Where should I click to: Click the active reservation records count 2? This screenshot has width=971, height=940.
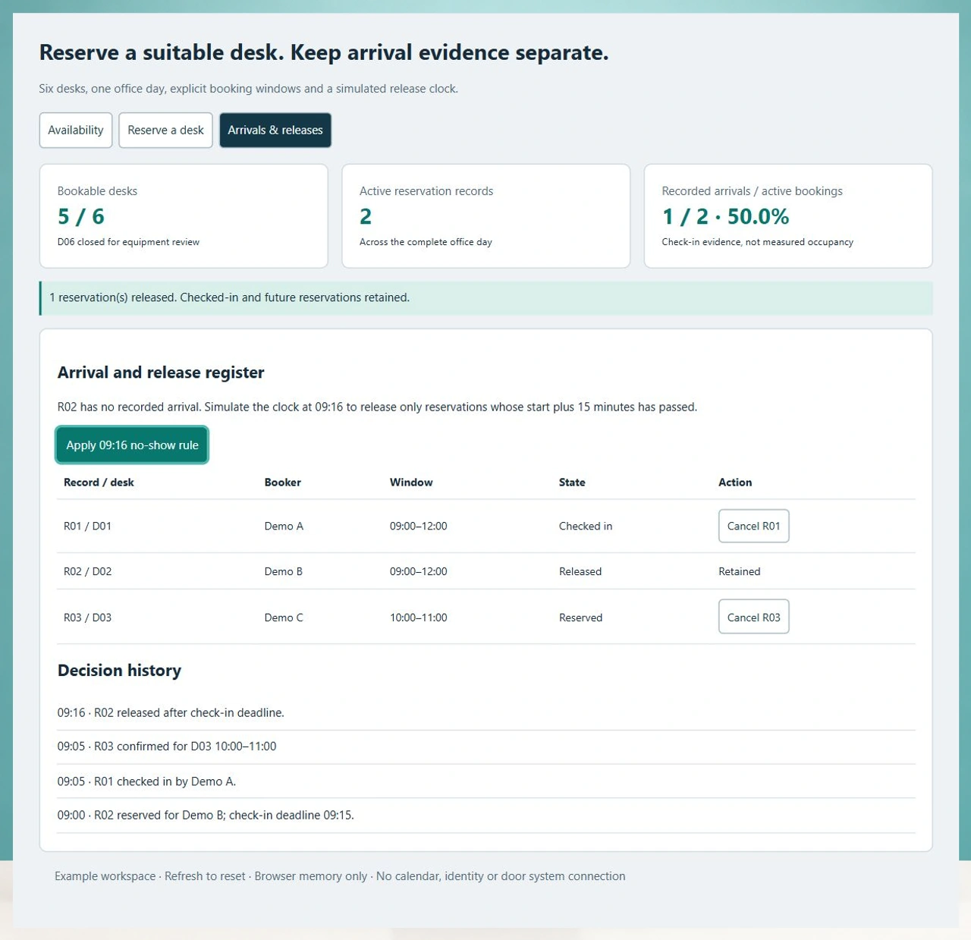point(366,217)
